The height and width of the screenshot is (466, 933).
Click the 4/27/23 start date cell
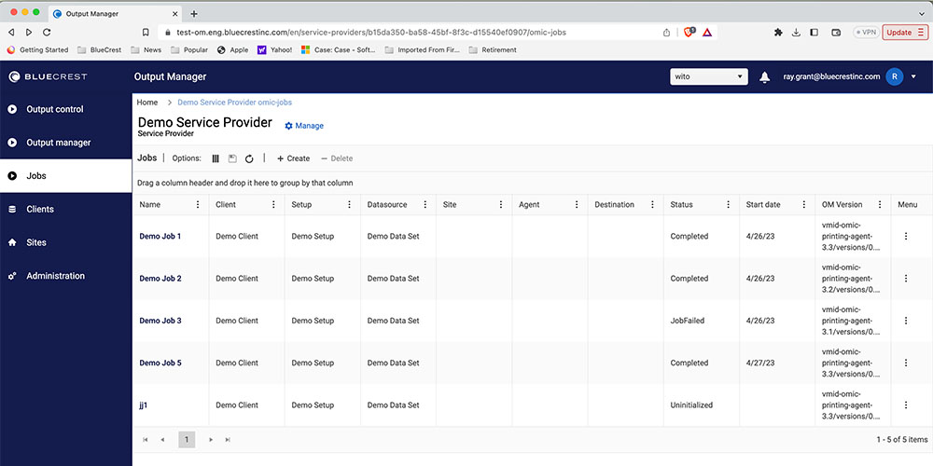(760, 363)
